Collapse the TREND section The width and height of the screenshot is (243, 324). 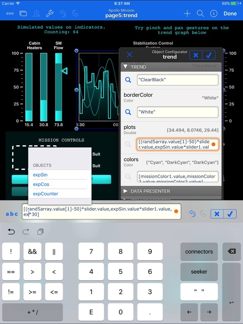171,67
